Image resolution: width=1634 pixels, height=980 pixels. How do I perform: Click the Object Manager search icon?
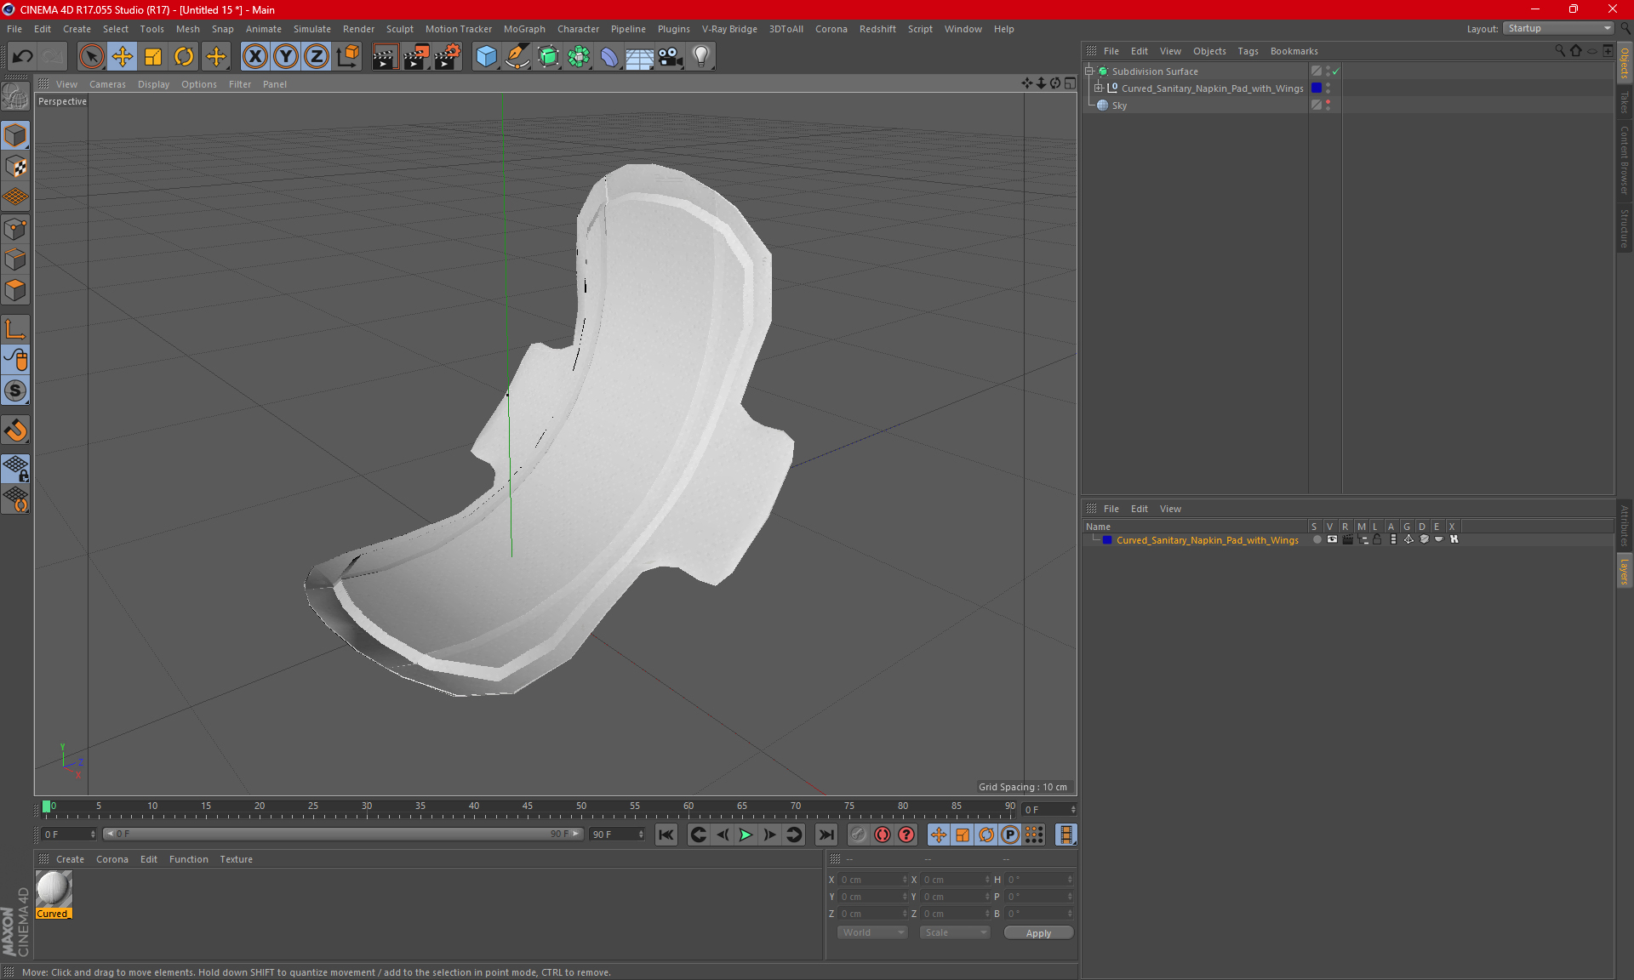click(1560, 51)
